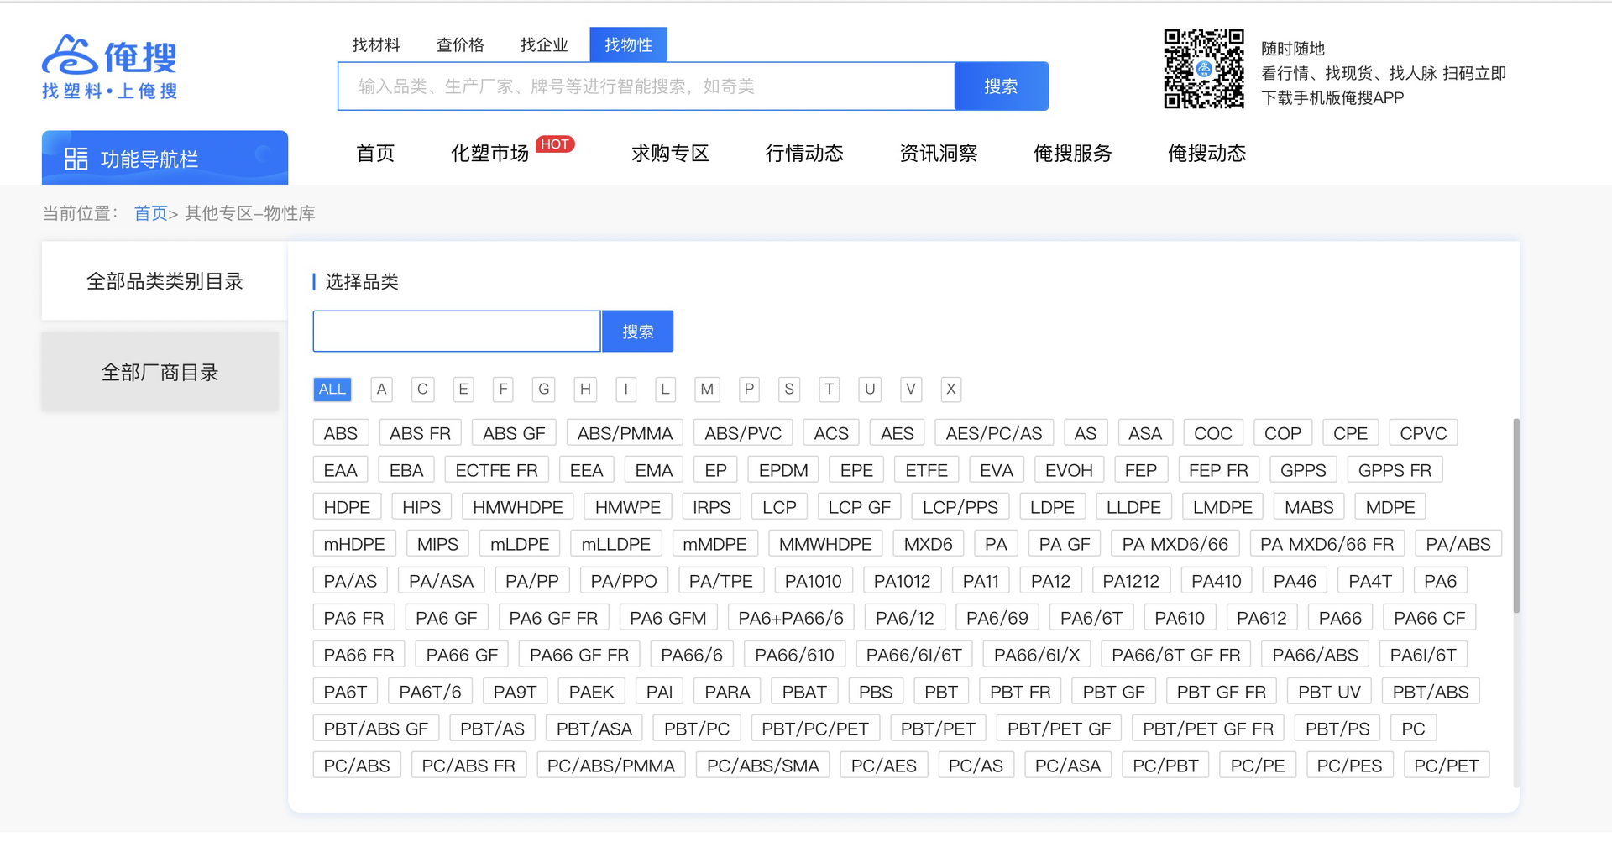Open 化塑市场 in the navigation menu
This screenshot has height=847, width=1612.
click(x=489, y=154)
